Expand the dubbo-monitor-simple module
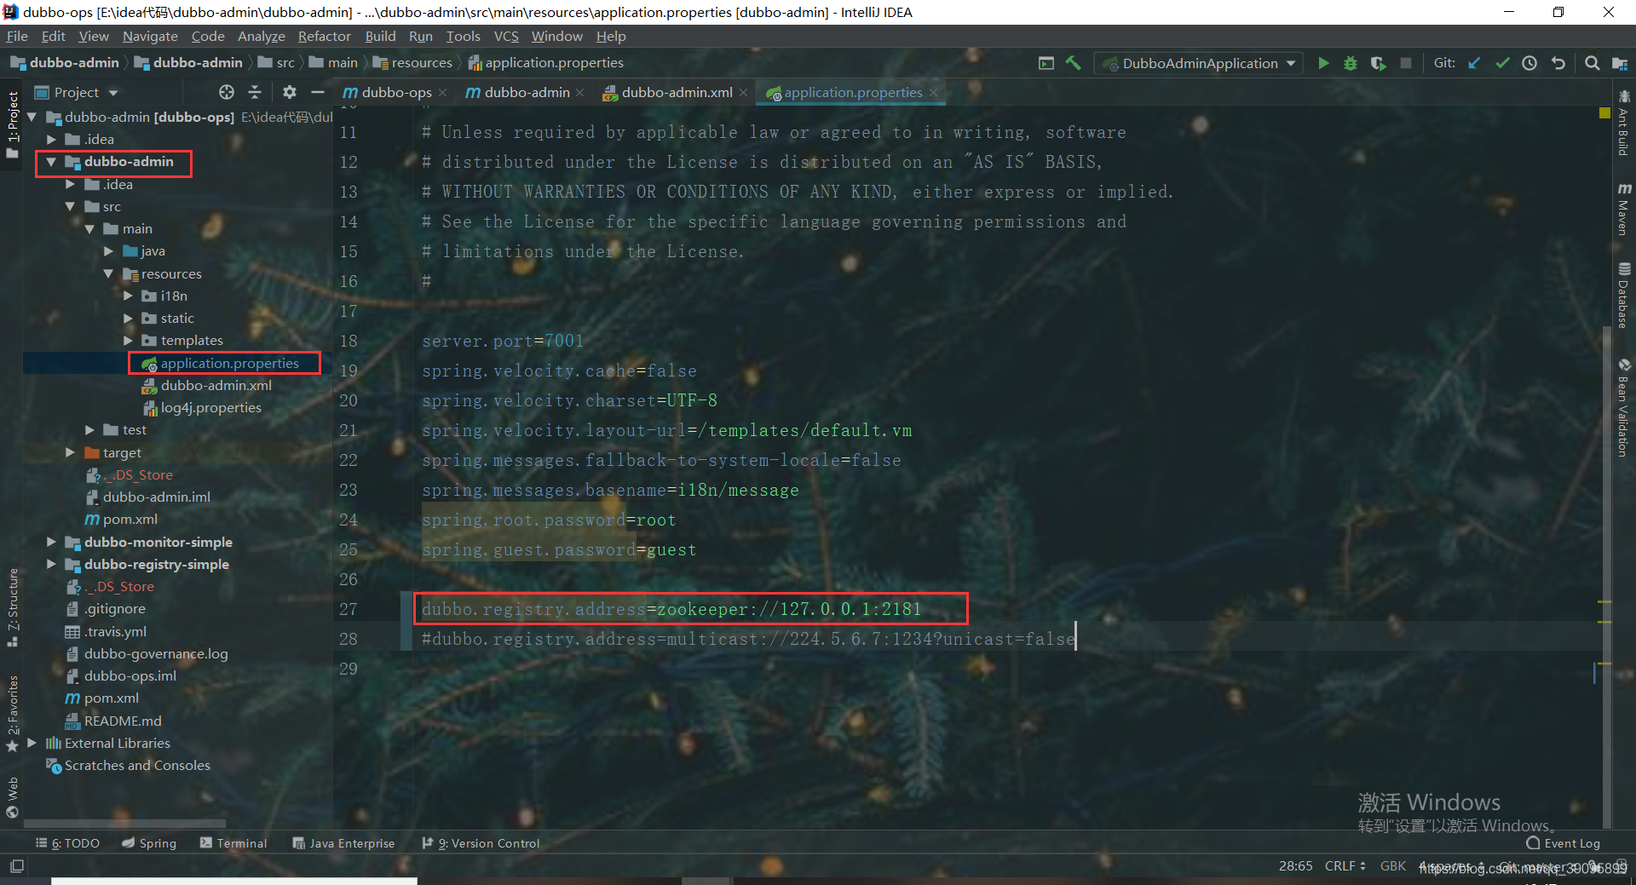Image resolution: width=1636 pixels, height=885 pixels. point(51,542)
